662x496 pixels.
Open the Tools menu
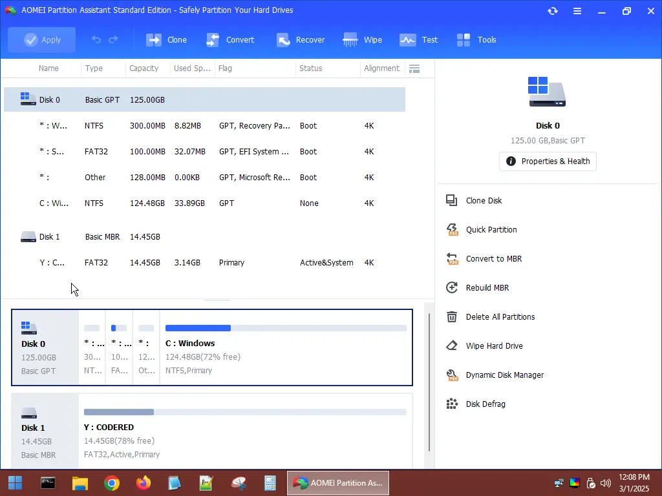476,39
